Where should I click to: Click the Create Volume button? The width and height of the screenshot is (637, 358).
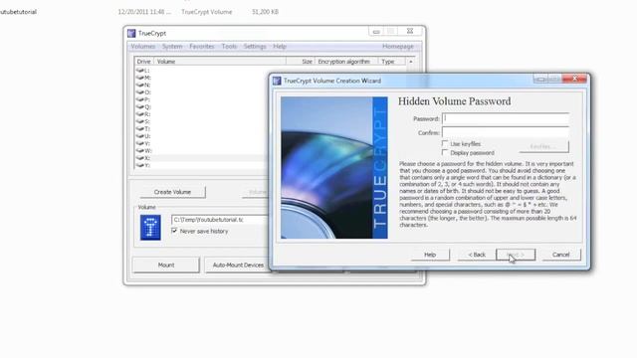(x=172, y=192)
